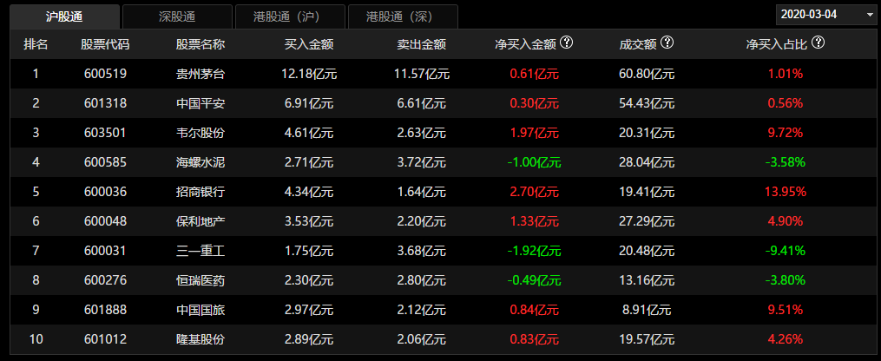Switch to the 深股通 tab
881x361 pixels.
click(177, 16)
